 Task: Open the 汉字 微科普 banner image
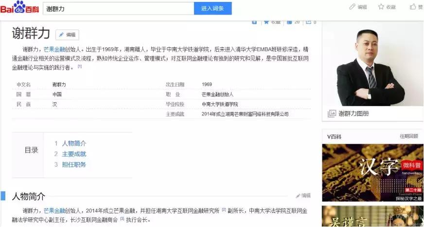coord(373,172)
